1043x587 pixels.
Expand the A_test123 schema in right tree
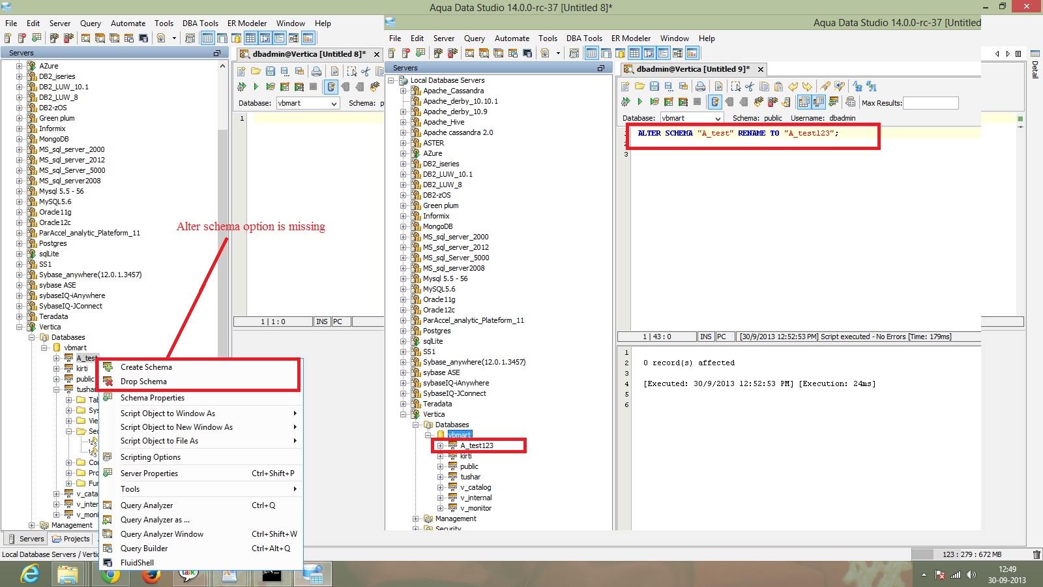click(x=441, y=445)
